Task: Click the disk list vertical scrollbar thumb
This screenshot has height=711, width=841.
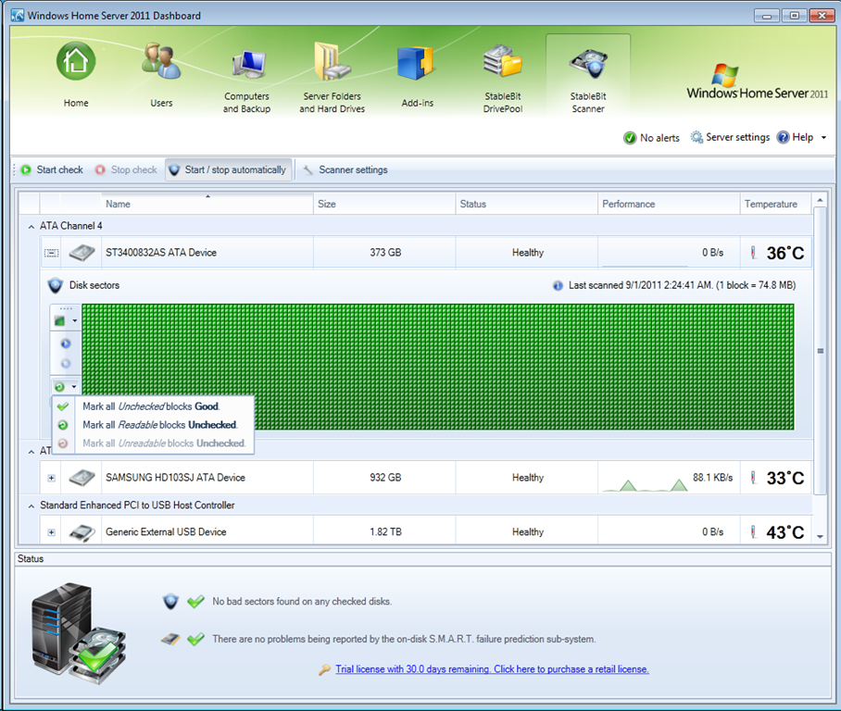Action: pos(820,351)
